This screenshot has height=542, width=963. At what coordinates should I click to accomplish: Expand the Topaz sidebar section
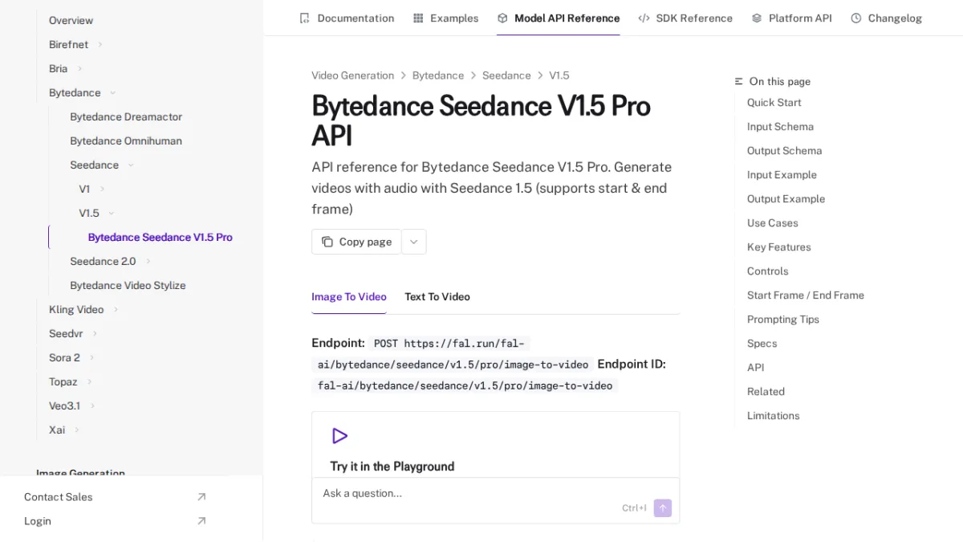tap(89, 381)
